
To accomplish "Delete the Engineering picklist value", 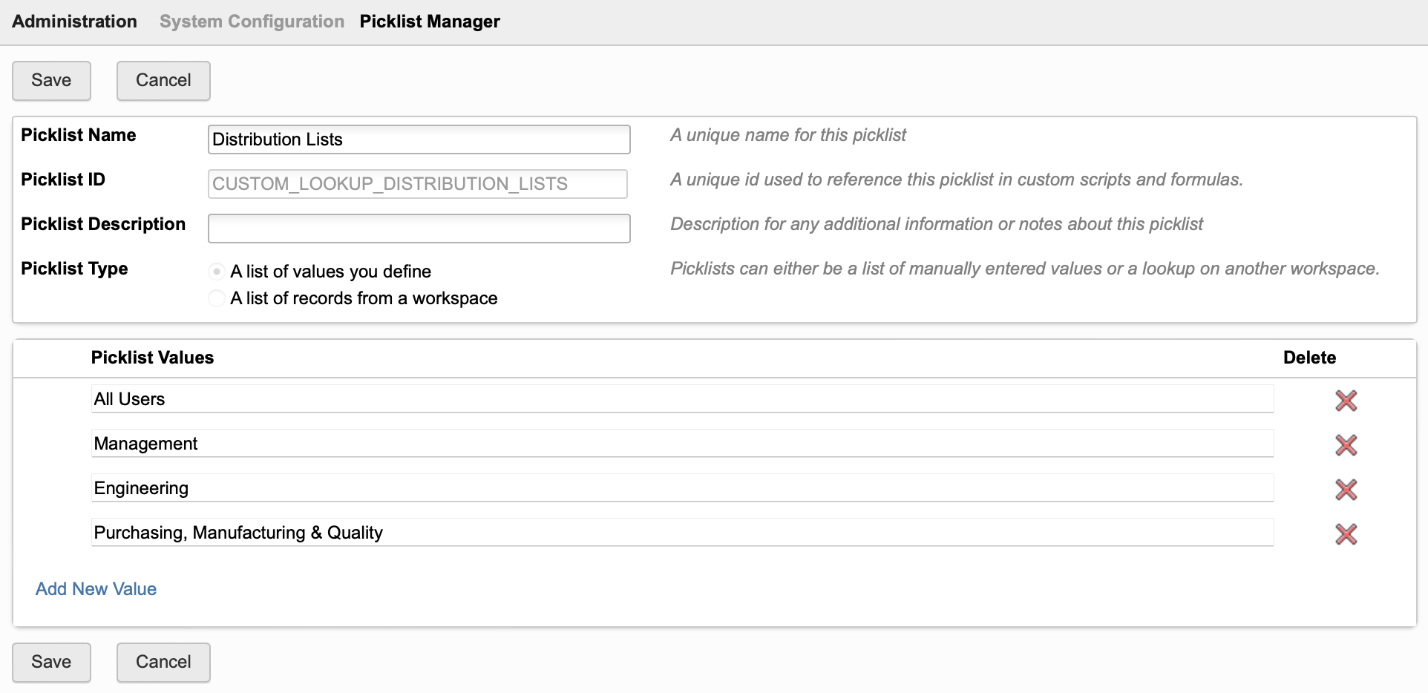I will [x=1346, y=490].
